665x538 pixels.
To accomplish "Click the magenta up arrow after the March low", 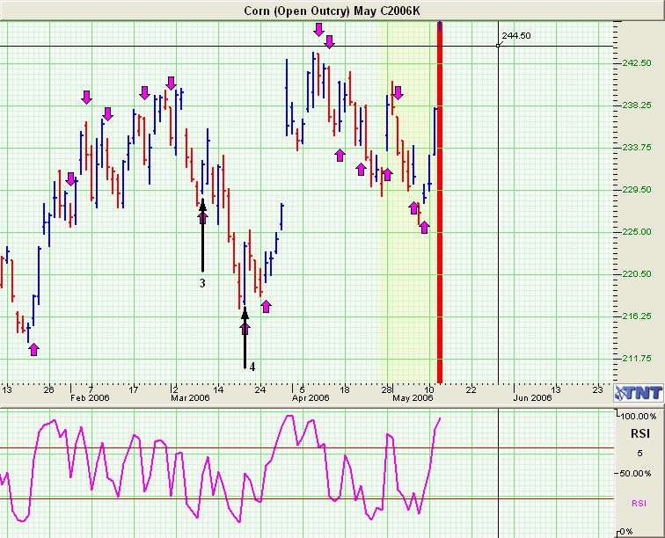I will (x=266, y=306).
